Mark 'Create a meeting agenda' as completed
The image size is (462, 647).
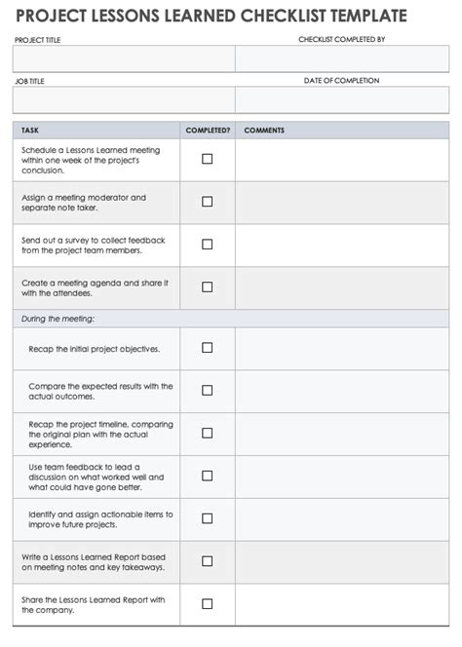tap(208, 287)
